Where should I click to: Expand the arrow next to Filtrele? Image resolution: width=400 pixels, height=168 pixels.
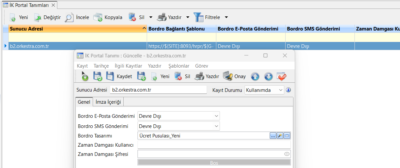pyautogui.click(x=227, y=17)
